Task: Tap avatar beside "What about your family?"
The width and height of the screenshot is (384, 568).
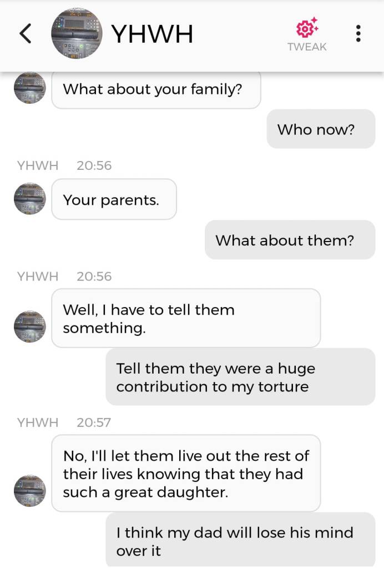Action: click(x=30, y=88)
